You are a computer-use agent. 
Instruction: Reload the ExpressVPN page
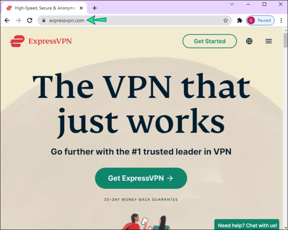point(30,20)
